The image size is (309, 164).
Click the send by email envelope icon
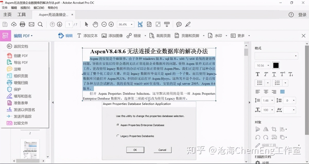click(31, 24)
